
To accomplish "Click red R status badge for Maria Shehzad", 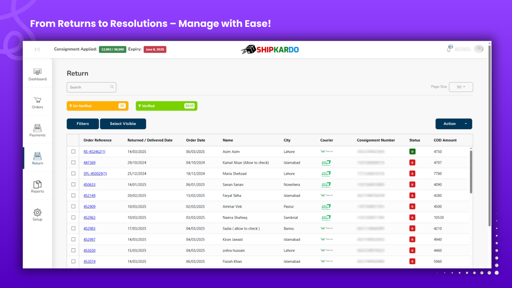I will click(412, 174).
